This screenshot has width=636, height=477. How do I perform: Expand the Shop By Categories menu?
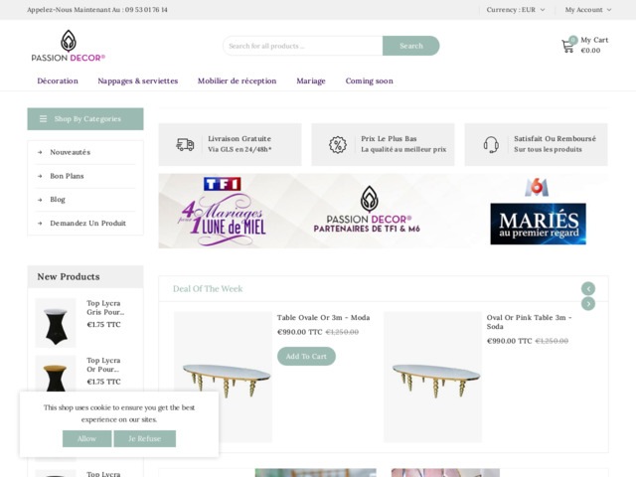pos(85,119)
